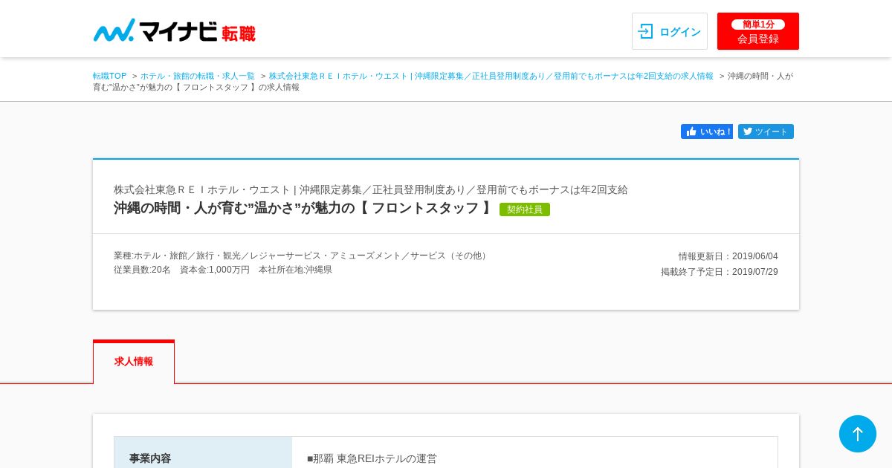Click the job title フロントスタッフ heading
Image resolution: width=892 pixels, height=468 pixels.
pyautogui.click(x=303, y=208)
